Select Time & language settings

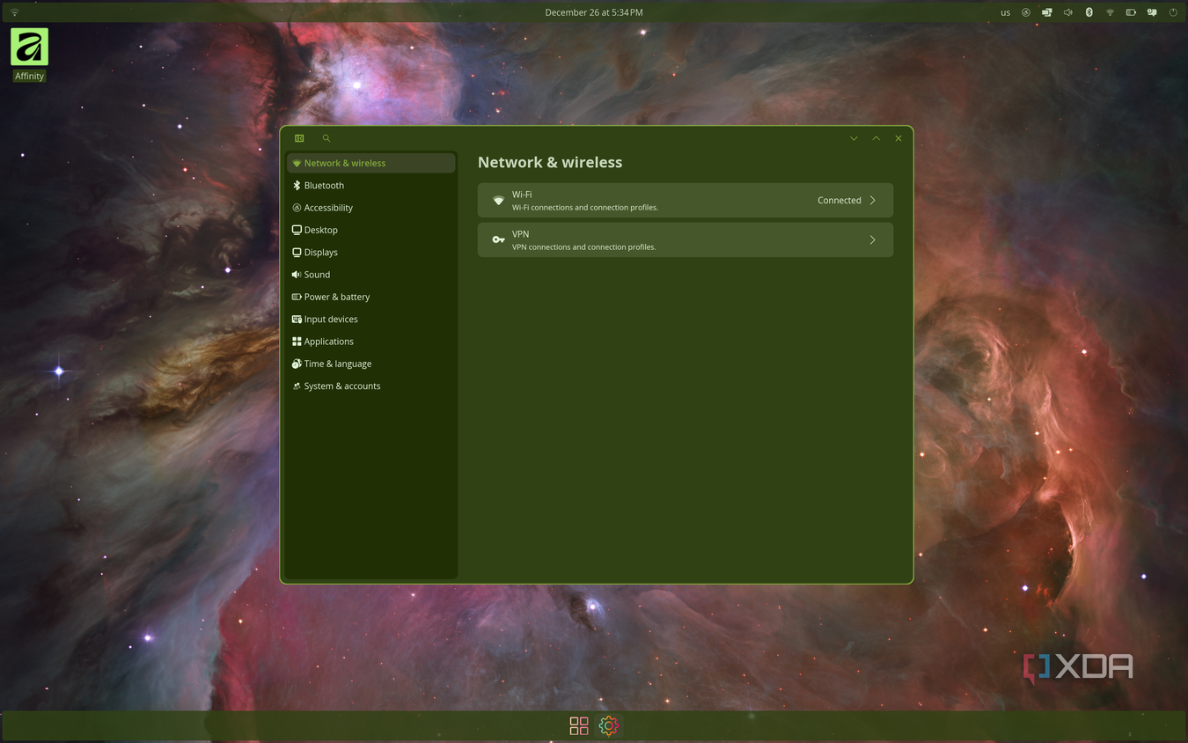point(370,364)
